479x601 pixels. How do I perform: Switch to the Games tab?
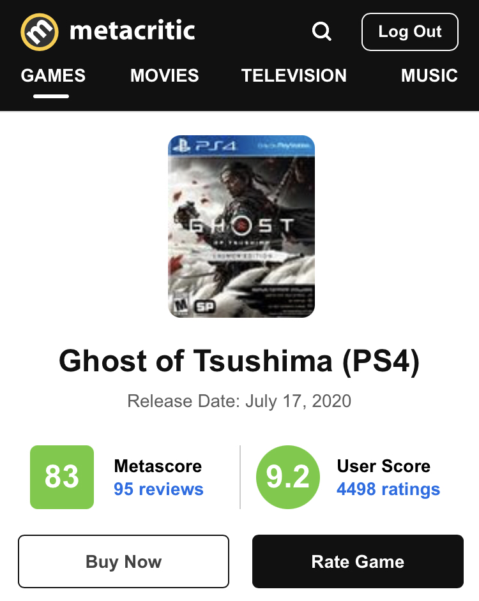pos(53,75)
